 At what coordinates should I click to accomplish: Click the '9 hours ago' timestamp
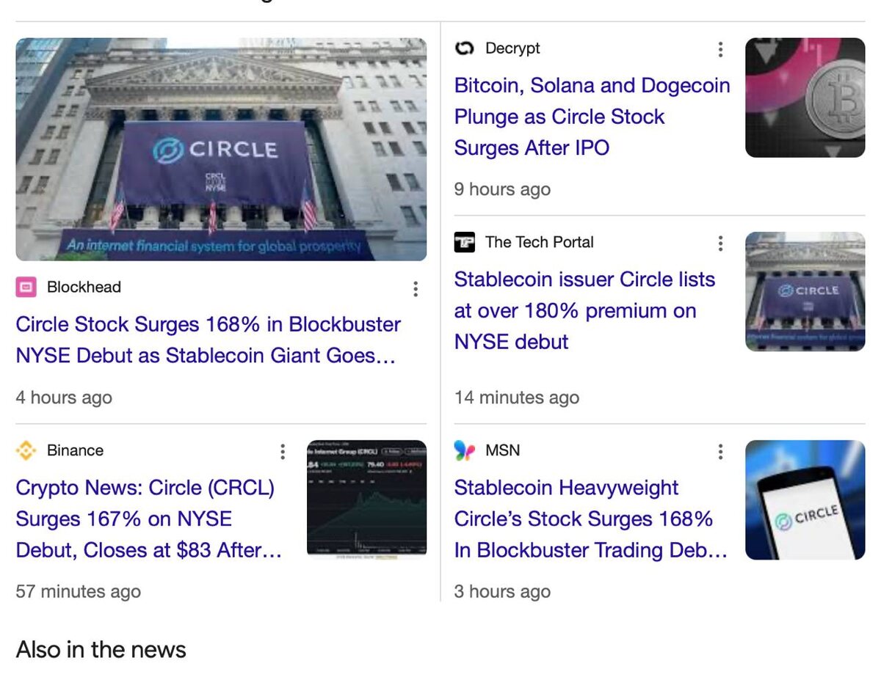[502, 189]
